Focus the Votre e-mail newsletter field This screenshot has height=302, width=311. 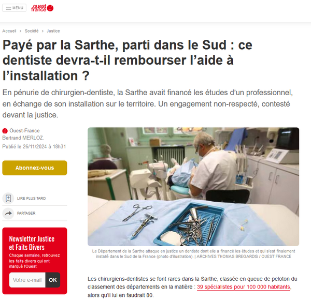pos(27,280)
